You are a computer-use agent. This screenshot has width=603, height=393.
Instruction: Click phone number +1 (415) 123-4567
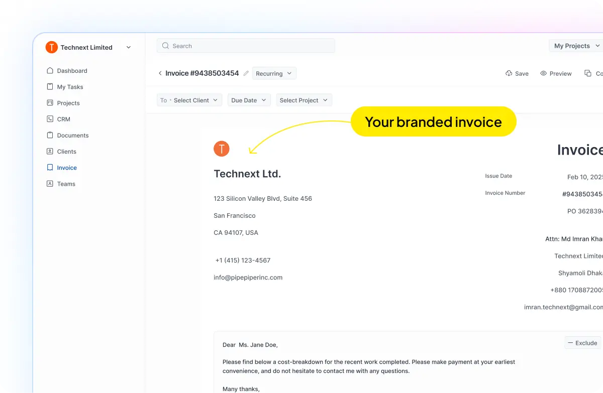[x=243, y=260]
